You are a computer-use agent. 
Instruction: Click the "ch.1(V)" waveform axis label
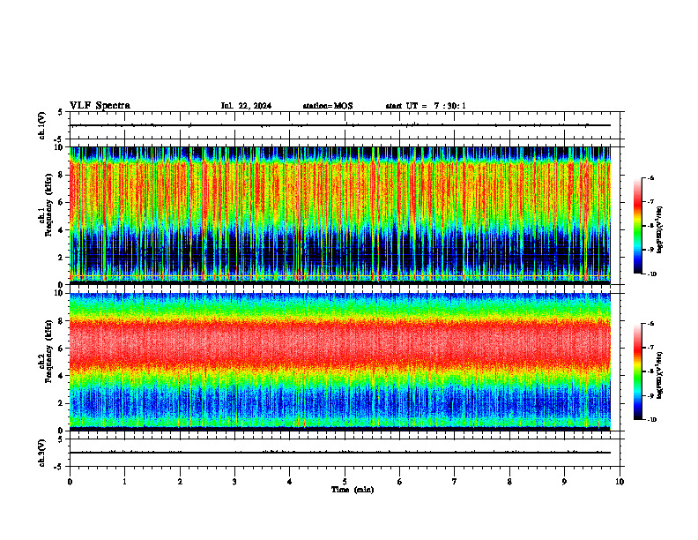click(42, 125)
